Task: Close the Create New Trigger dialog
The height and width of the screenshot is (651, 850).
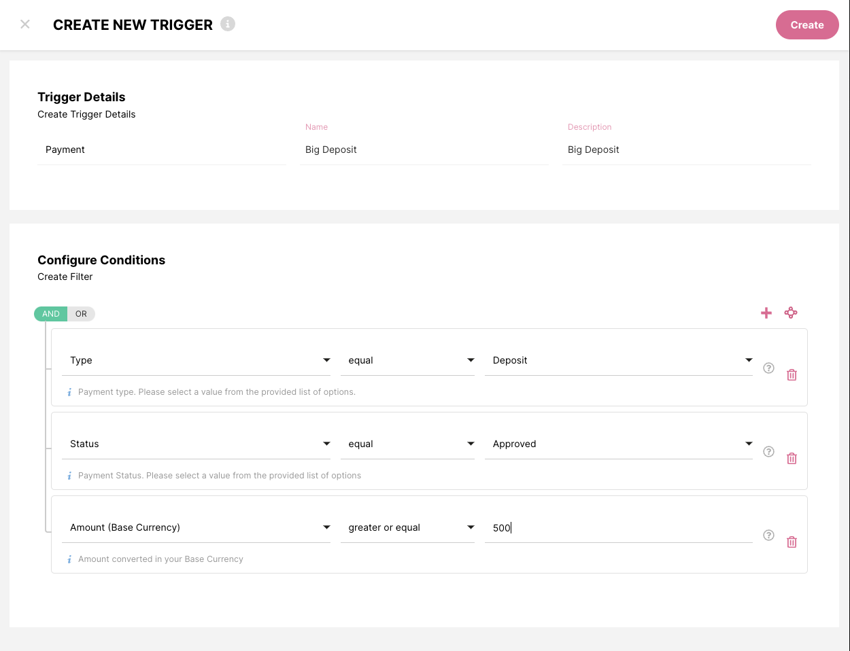Action: [25, 24]
